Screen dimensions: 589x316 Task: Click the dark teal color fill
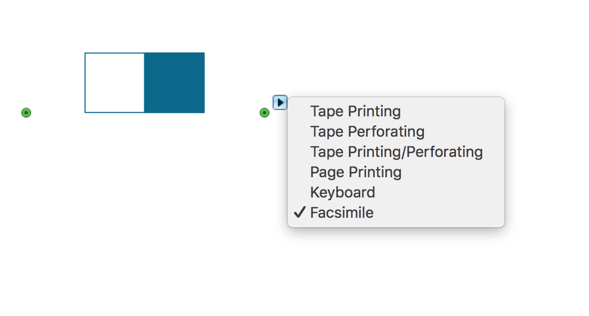[174, 83]
